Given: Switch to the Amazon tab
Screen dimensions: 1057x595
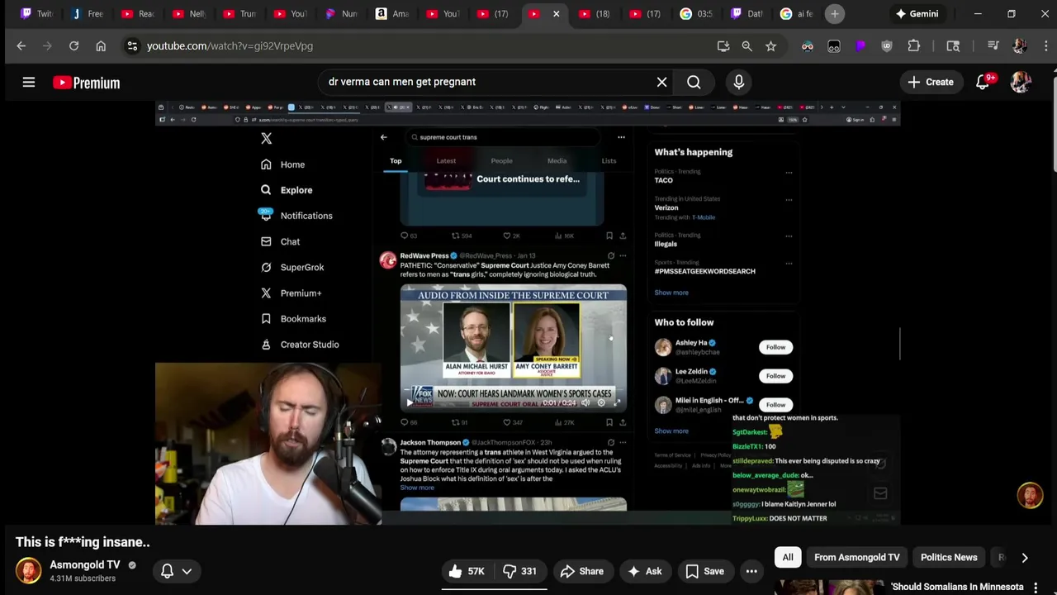Looking at the screenshot, I should click(392, 14).
